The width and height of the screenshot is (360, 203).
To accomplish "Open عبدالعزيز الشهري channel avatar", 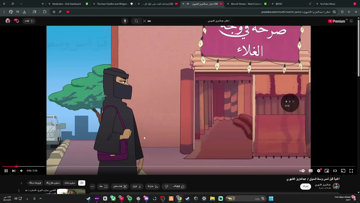I will click(336, 186).
